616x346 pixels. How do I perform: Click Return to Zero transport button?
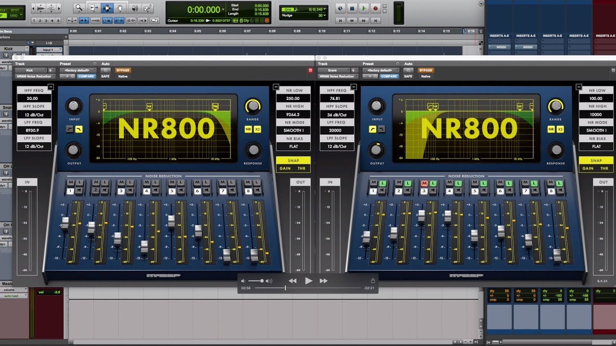click(341, 20)
